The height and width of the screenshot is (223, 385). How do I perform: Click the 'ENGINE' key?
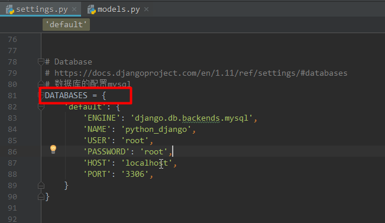[x=102, y=118]
